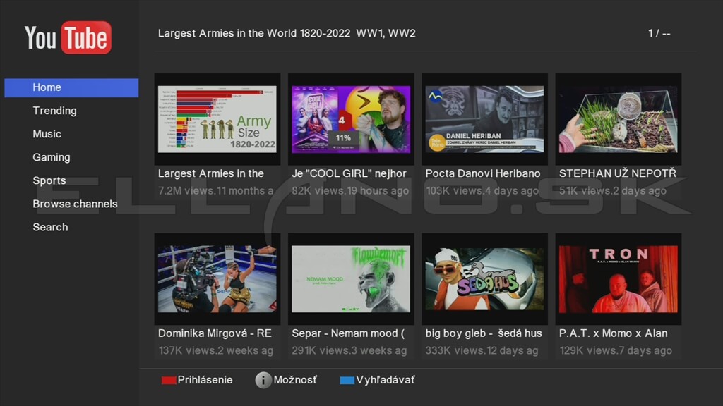Open the TRON P.A.T. x Momo video
Screen dimensions: 723x406
[x=619, y=279]
